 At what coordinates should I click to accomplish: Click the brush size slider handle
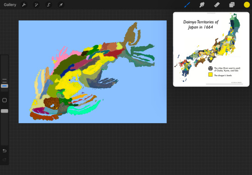[5, 86]
